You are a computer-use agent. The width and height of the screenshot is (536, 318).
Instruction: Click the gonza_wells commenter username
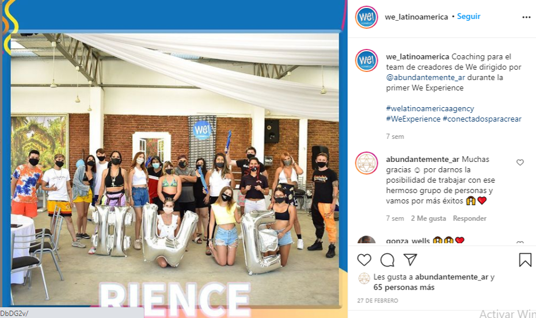(x=408, y=241)
